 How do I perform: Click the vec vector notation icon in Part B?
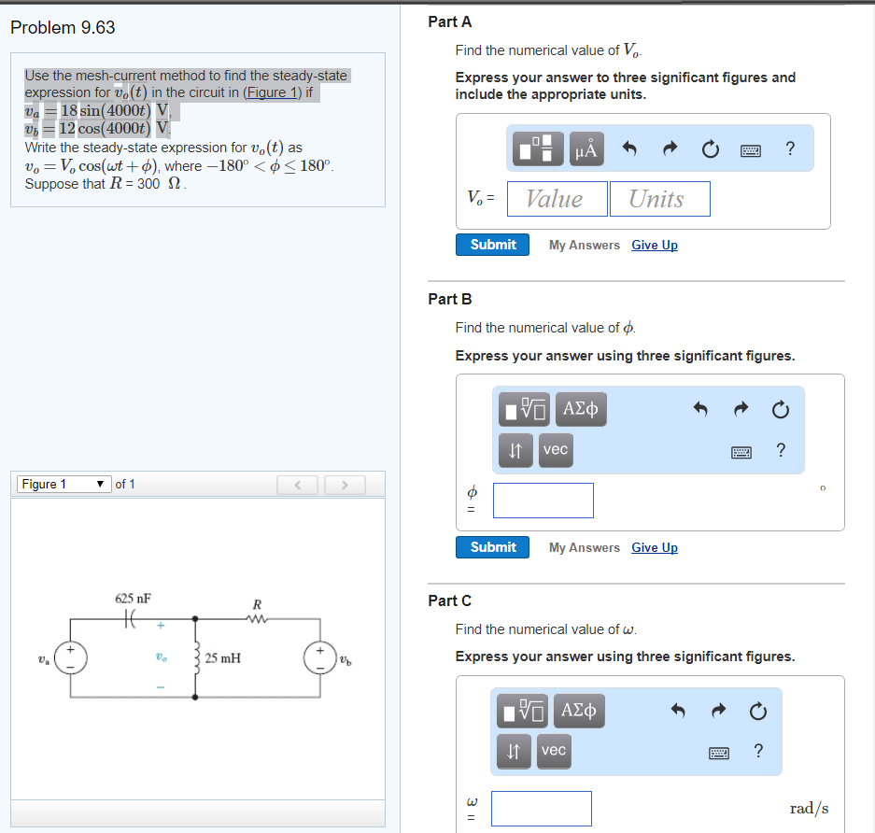coord(555,450)
